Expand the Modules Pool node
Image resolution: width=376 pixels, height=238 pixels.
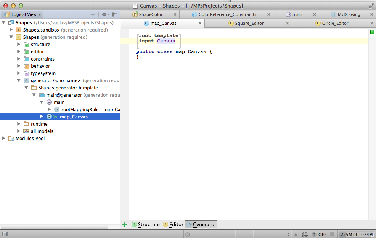[x=4, y=139]
